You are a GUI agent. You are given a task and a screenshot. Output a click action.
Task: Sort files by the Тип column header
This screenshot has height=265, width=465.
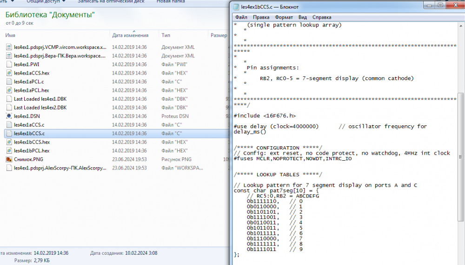[166, 35]
